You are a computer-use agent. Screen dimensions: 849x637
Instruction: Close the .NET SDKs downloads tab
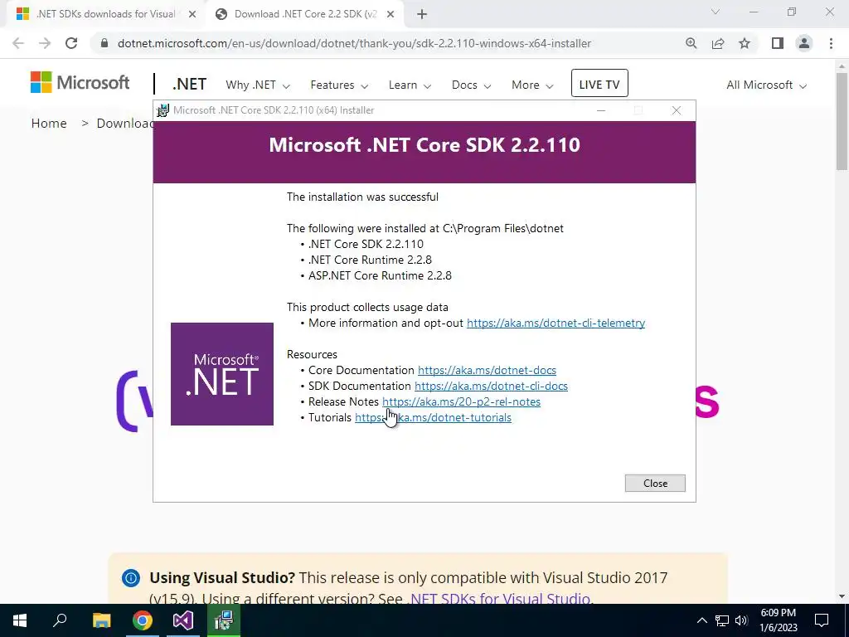click(192, 14)
